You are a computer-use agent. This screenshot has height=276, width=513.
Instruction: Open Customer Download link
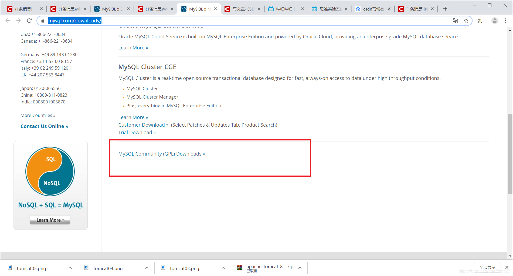coord(143,125)
